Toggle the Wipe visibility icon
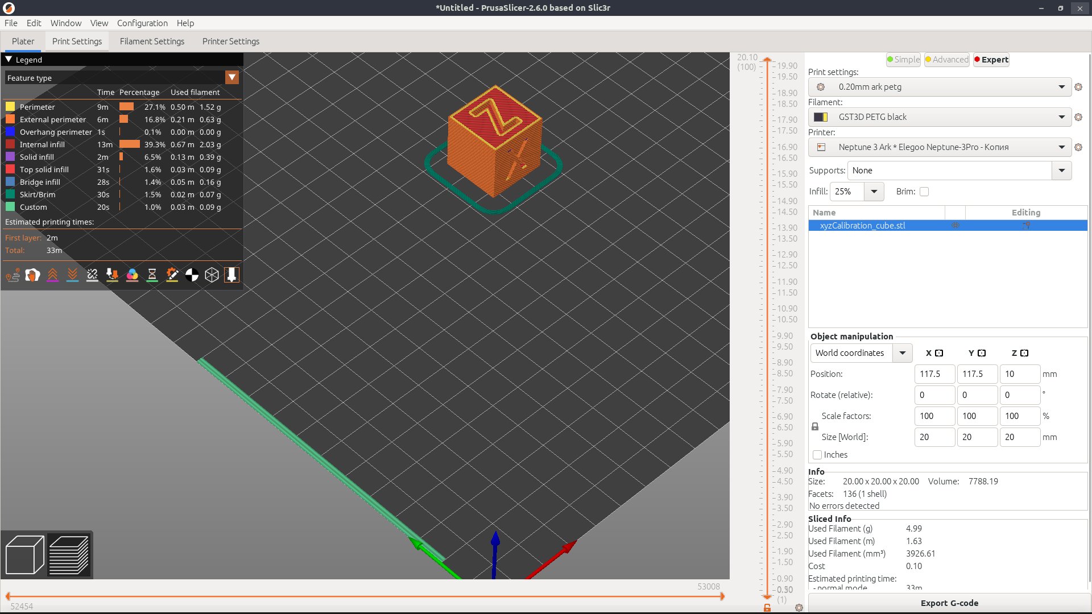The height and width of the screenshot is (614, 1092). 32,275
